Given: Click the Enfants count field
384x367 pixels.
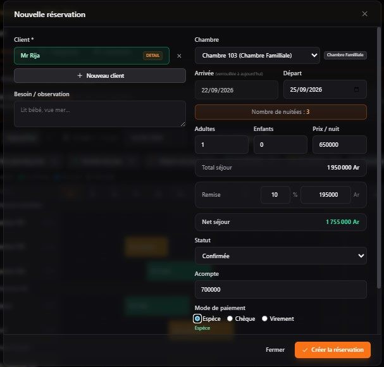Looking at the screenshot, I should point(280,145).
